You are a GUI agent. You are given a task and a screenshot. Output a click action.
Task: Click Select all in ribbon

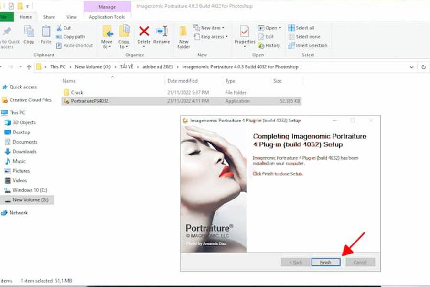point(301,28)
